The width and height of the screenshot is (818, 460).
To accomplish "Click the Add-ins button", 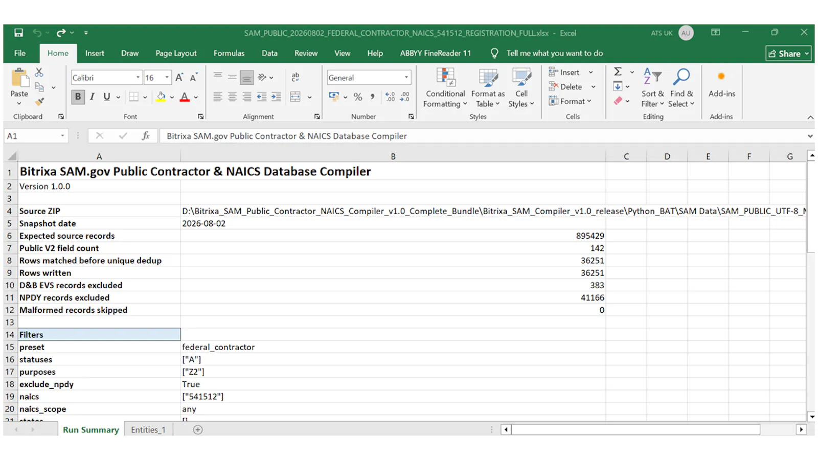I will [721, 84].
